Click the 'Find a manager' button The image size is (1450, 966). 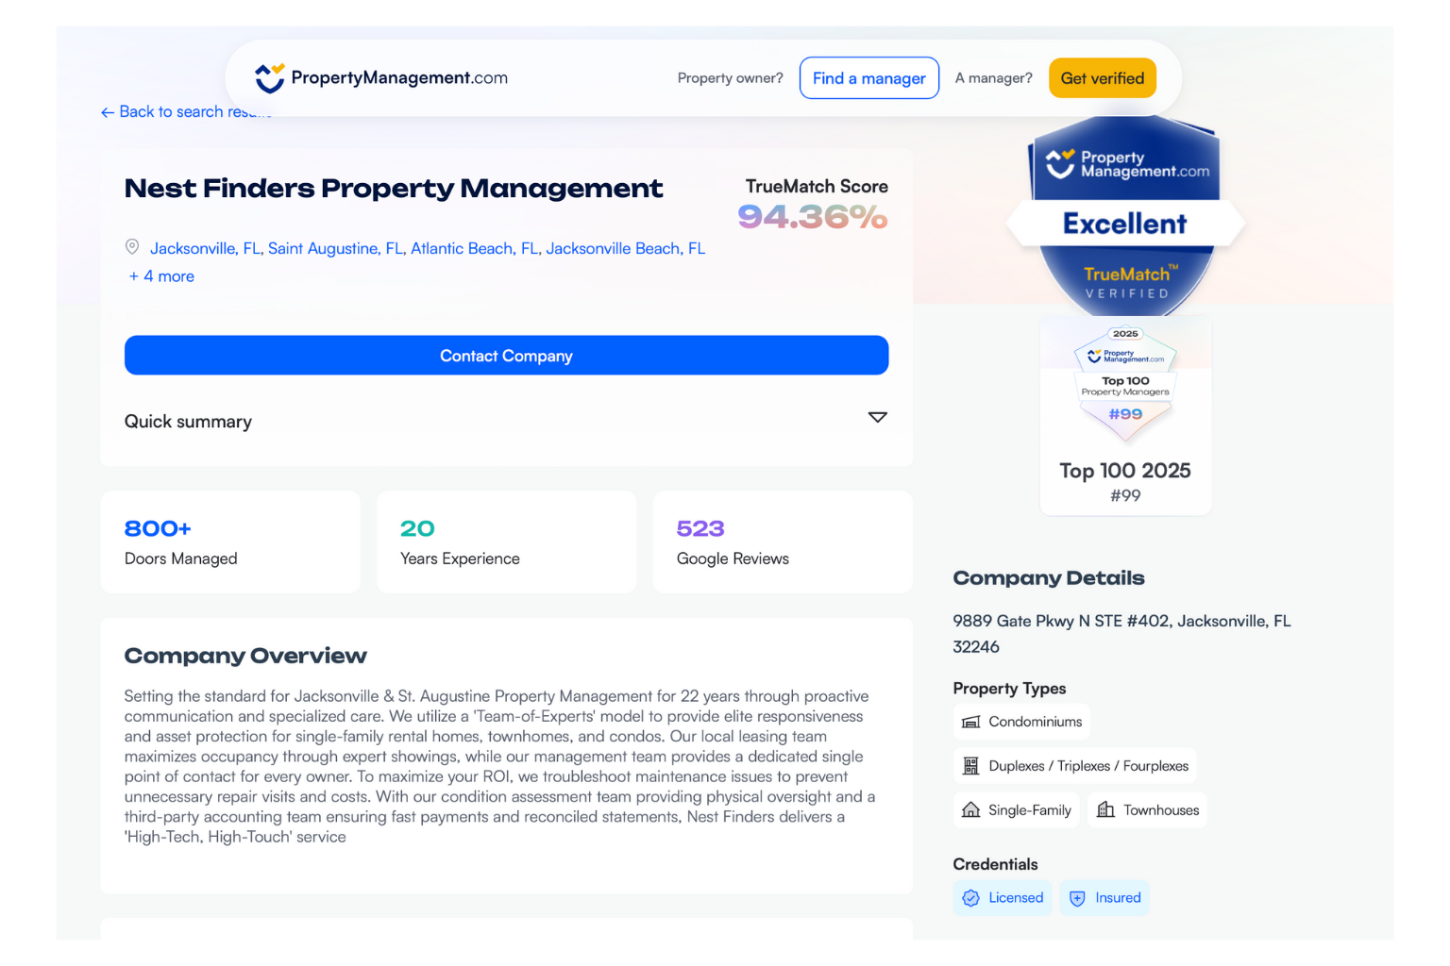(x=868, y=77)
